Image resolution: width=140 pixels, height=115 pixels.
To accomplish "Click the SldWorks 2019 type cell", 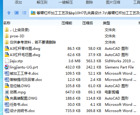I will (120, 61).
